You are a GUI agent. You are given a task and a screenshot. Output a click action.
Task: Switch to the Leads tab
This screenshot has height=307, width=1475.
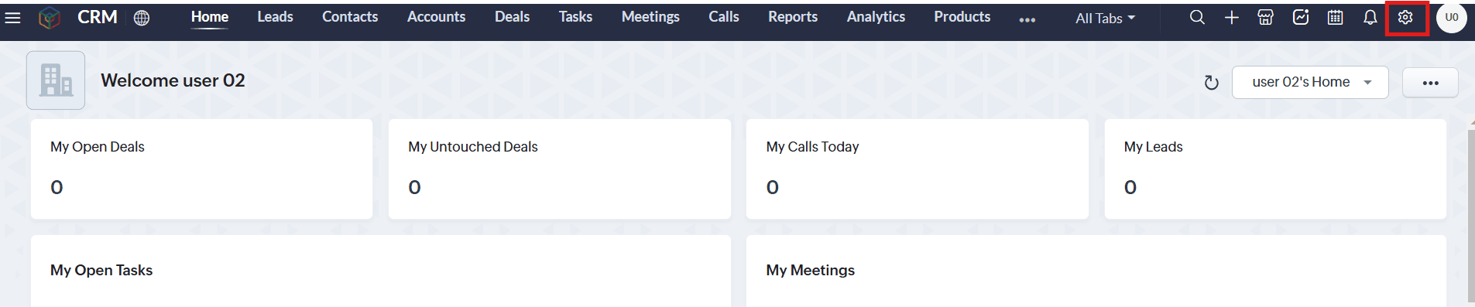click(275, 16)
